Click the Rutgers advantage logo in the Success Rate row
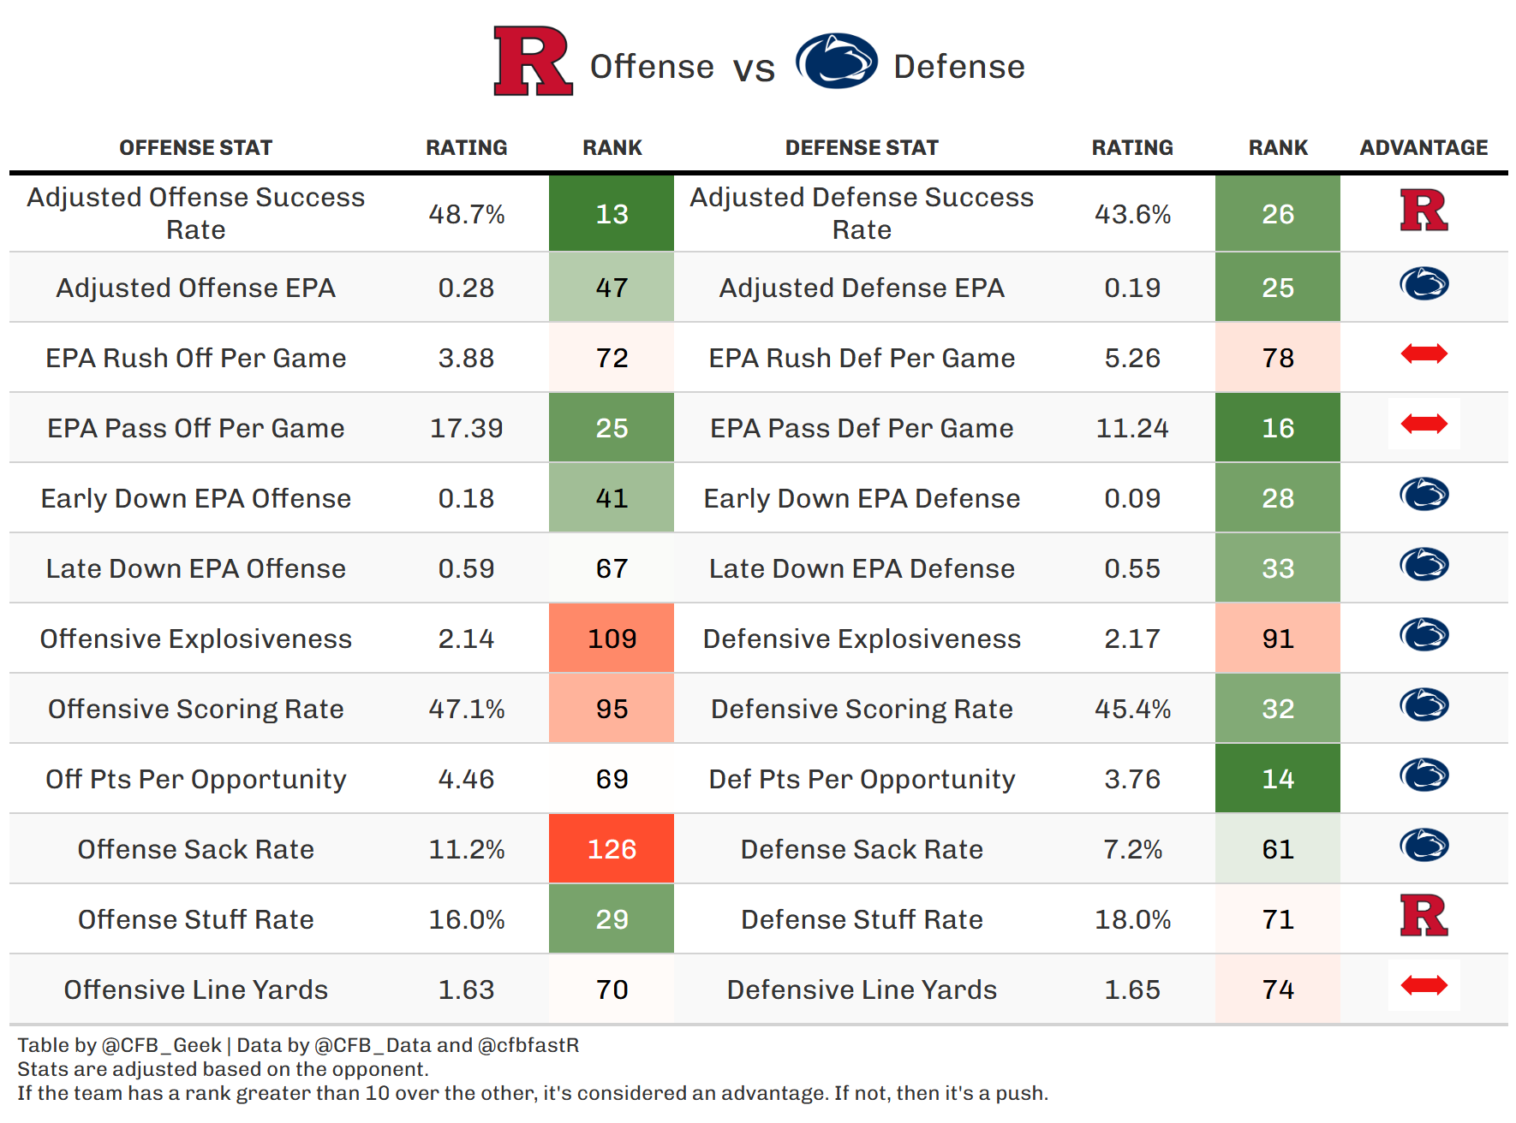This screenshot has height=1123, width=1516. [1423, 211]
